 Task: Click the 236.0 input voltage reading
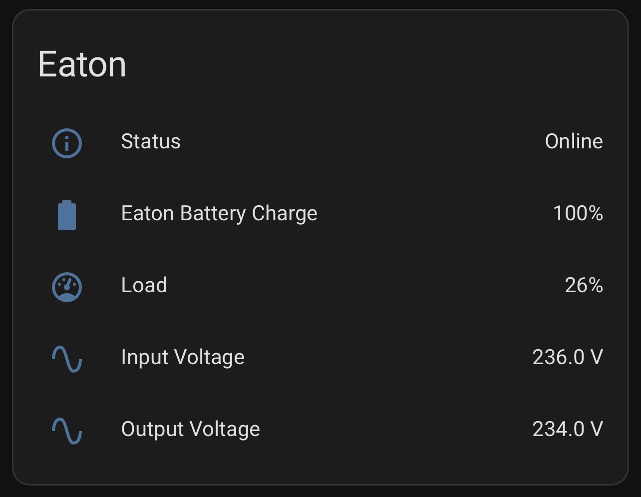(x=558, y=358)
